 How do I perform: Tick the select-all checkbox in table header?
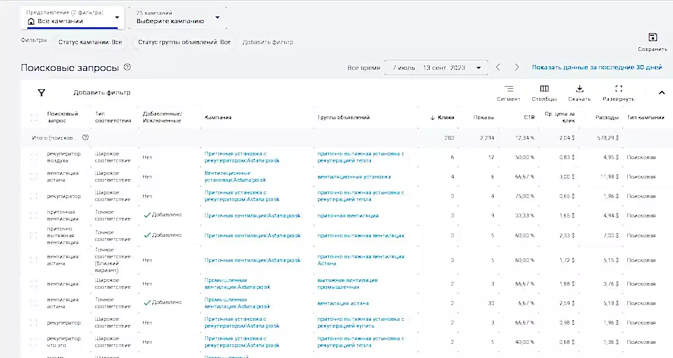pos(34,118)
